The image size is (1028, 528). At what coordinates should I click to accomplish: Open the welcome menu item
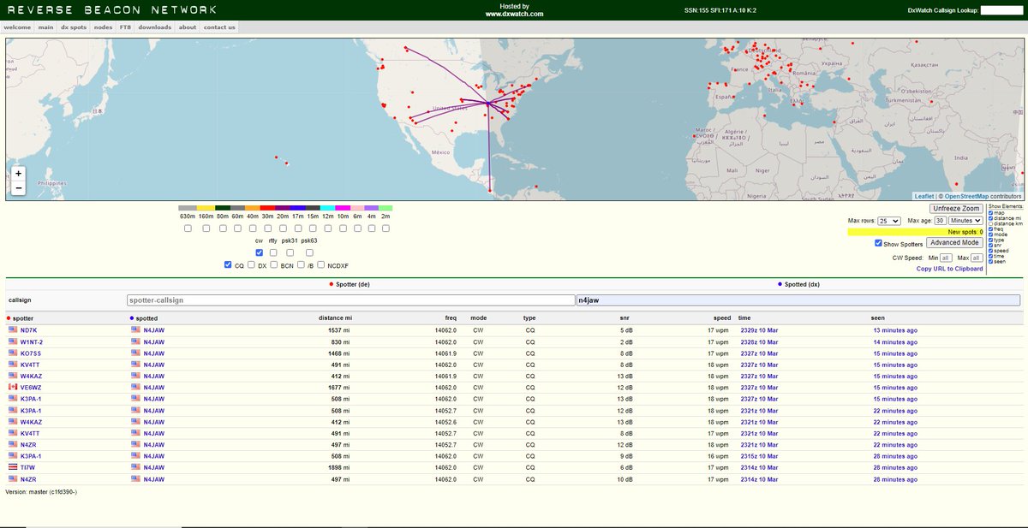[x=18, y=27]
